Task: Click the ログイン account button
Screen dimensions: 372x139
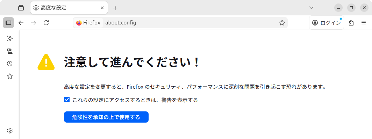Action: pos(327,23)
